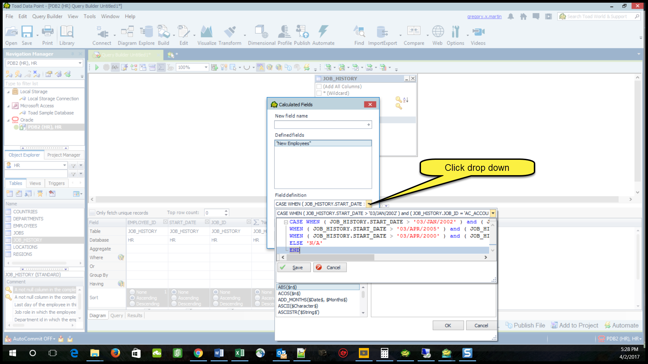The height and width of the screenshot is (364, 648).
Task: Switch to the Views tab
Action: coord(35,184)
